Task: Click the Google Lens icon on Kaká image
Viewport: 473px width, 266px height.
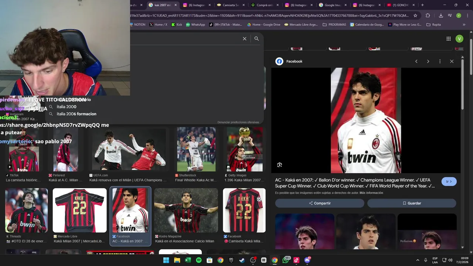Action: coord(279,165)
